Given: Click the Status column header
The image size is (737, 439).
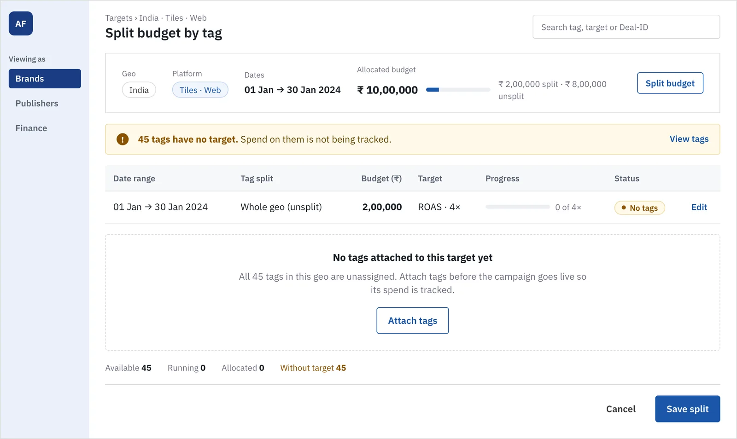Looking at the screenshot, I should tap(627, 179).
